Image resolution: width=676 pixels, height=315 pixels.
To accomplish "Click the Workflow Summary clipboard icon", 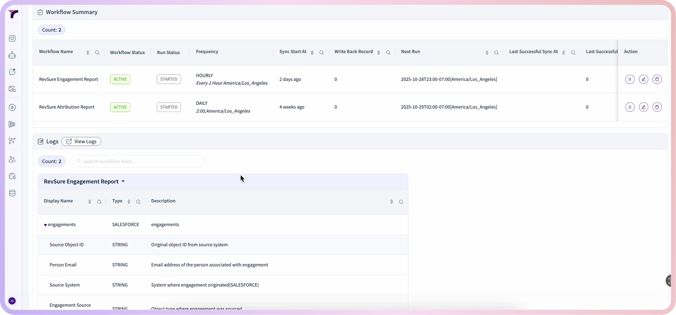I will [x=40, y=12].
